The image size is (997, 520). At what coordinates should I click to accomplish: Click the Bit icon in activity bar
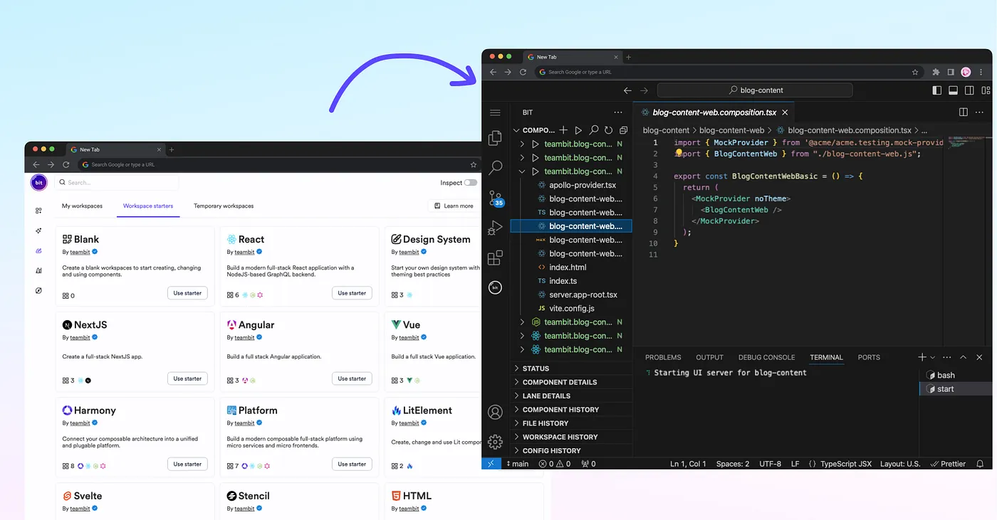(496, 287)
